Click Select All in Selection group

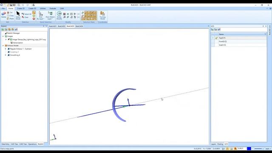[26, 14]
